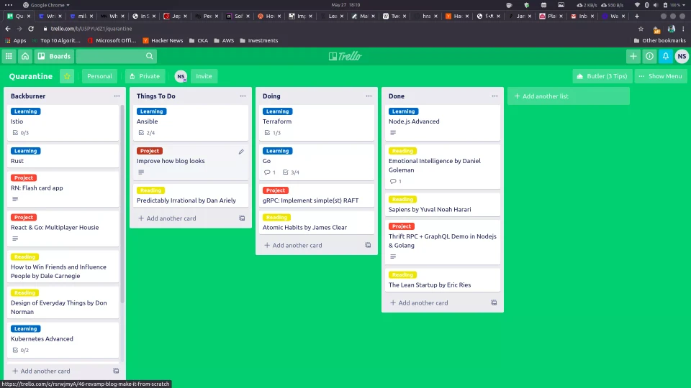Click the Personal team button
Image resolution: width=691 pixels, height=388 pixels.
(x=99, y=76)
